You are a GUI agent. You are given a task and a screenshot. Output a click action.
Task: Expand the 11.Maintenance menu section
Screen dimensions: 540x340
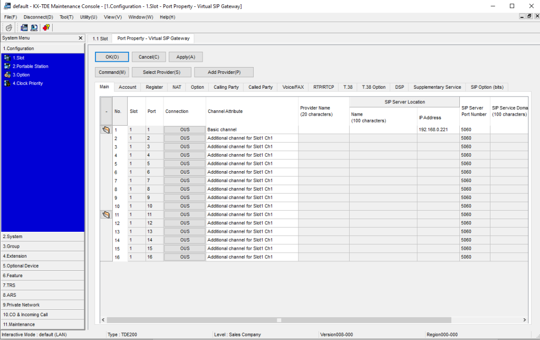43,325
